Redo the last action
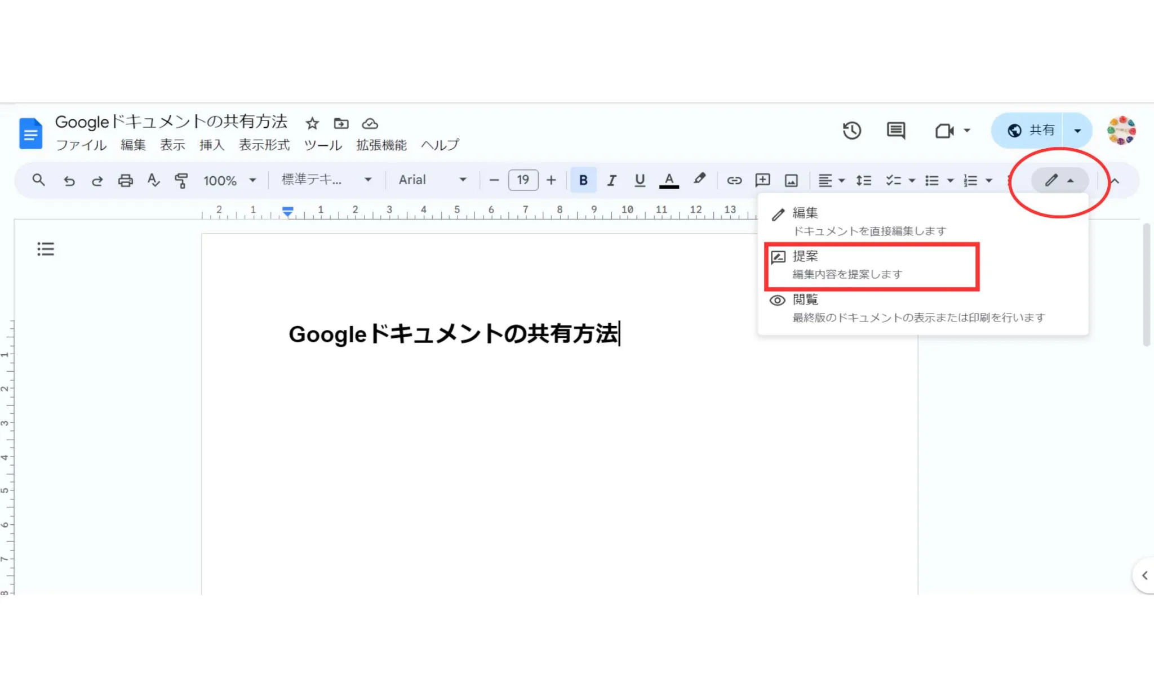Image resolution: width=1154 pixels, height=692 pixels. click(97, 180)
